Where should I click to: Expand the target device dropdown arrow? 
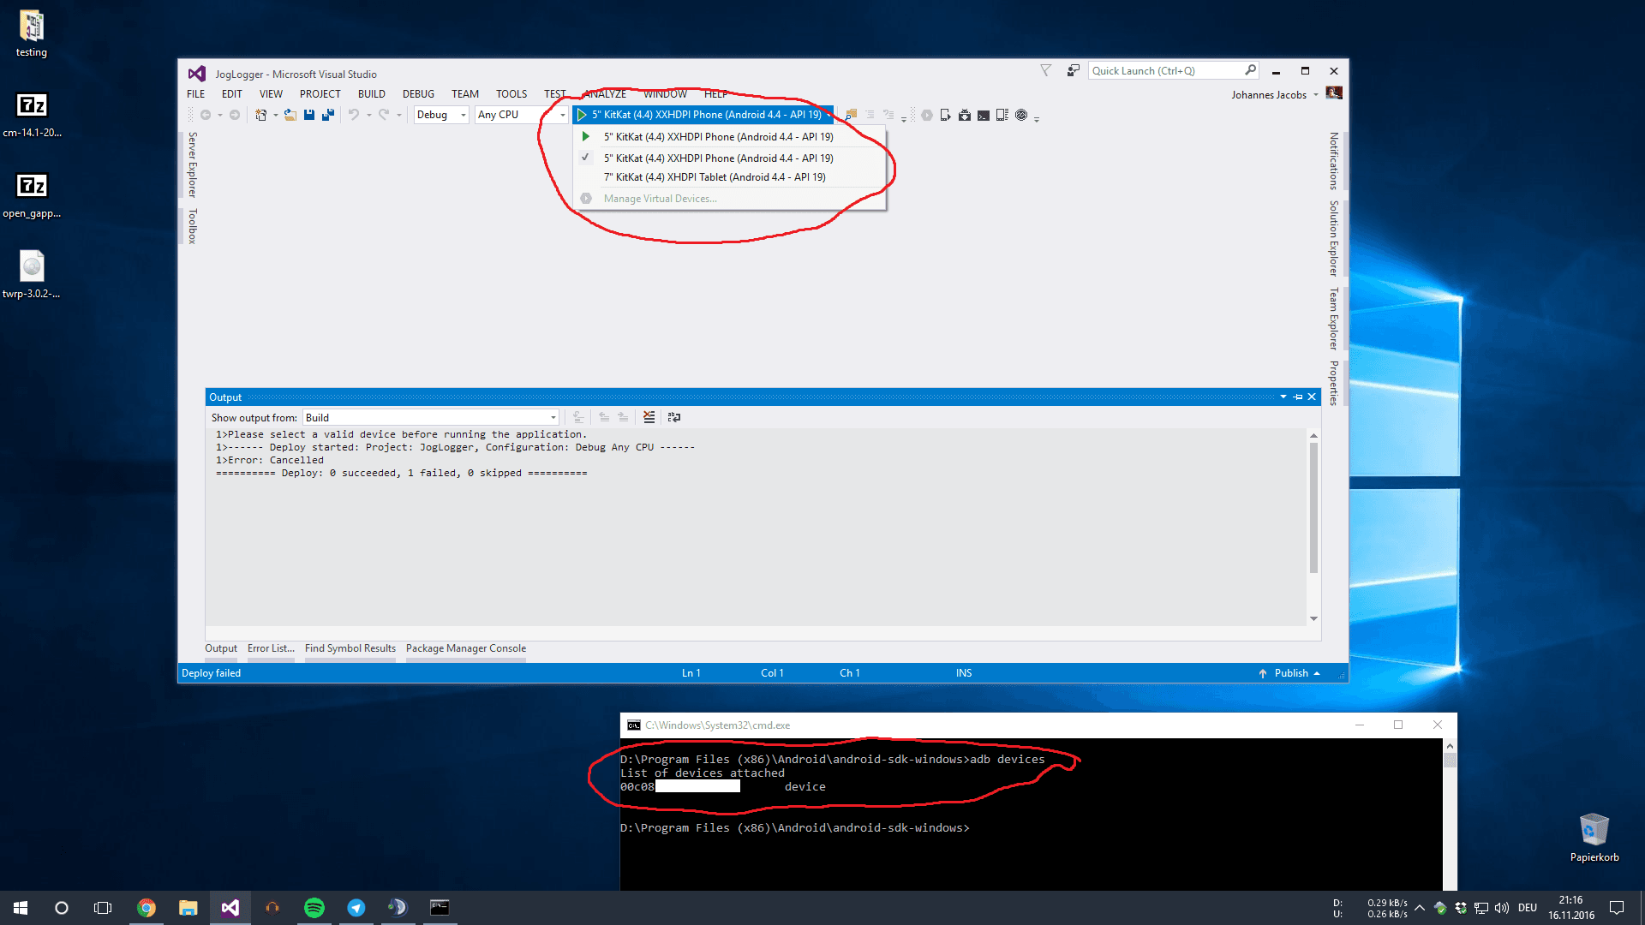828,115
